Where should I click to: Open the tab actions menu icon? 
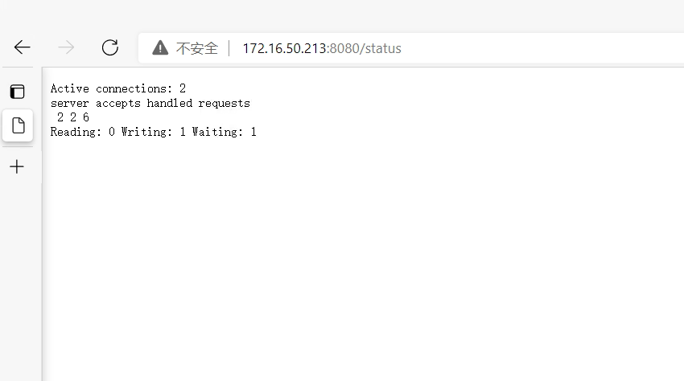pos(18,92)
